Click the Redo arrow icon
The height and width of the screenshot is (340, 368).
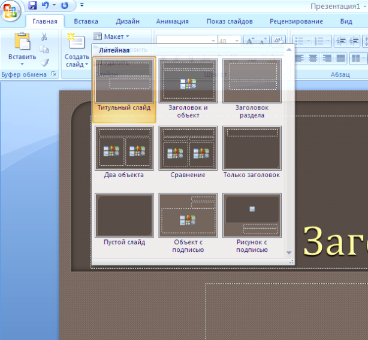(x=65, y=5)
